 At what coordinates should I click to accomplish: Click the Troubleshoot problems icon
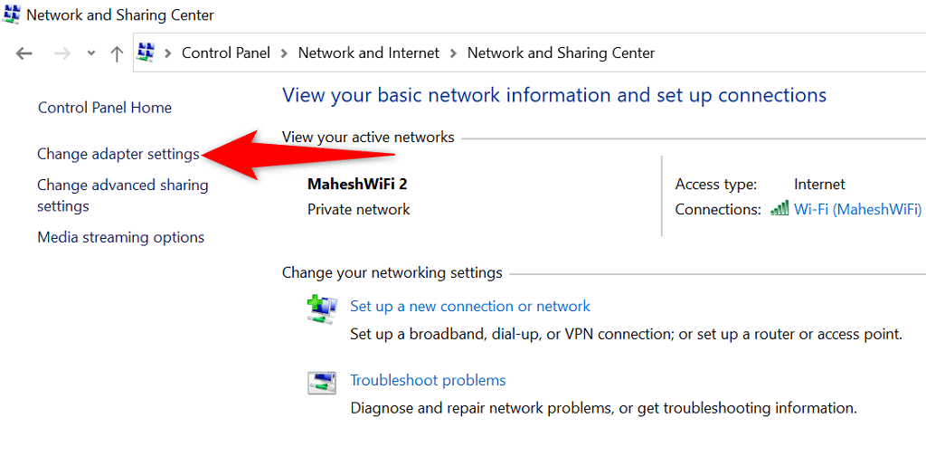[x=321, y=384]
